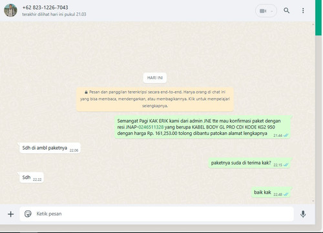The image size is (323, 233).
Task: Open contact info for +62 823-1226-7043
Action: point(45,7)
